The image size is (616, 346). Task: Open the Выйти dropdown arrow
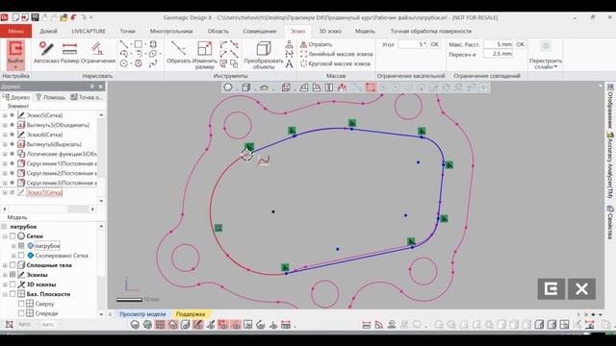point(15,67)
